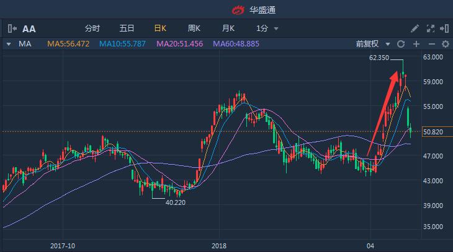Zoom out the chart with the minus icon
Image resolution: width=453 pixels, height=252 pixels.
click(431, 44)
